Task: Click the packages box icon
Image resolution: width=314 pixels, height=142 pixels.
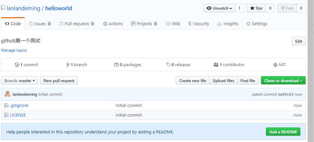Action: [x=116, y=65]
